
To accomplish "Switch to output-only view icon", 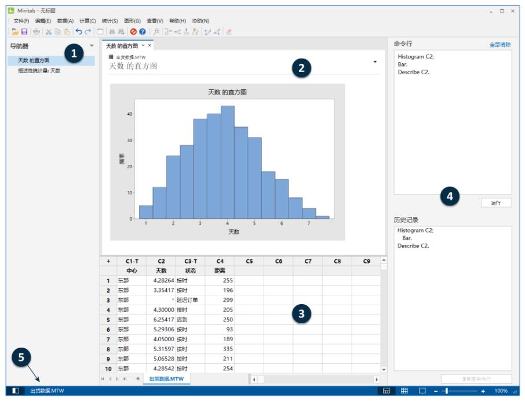I will click(422, 391).
